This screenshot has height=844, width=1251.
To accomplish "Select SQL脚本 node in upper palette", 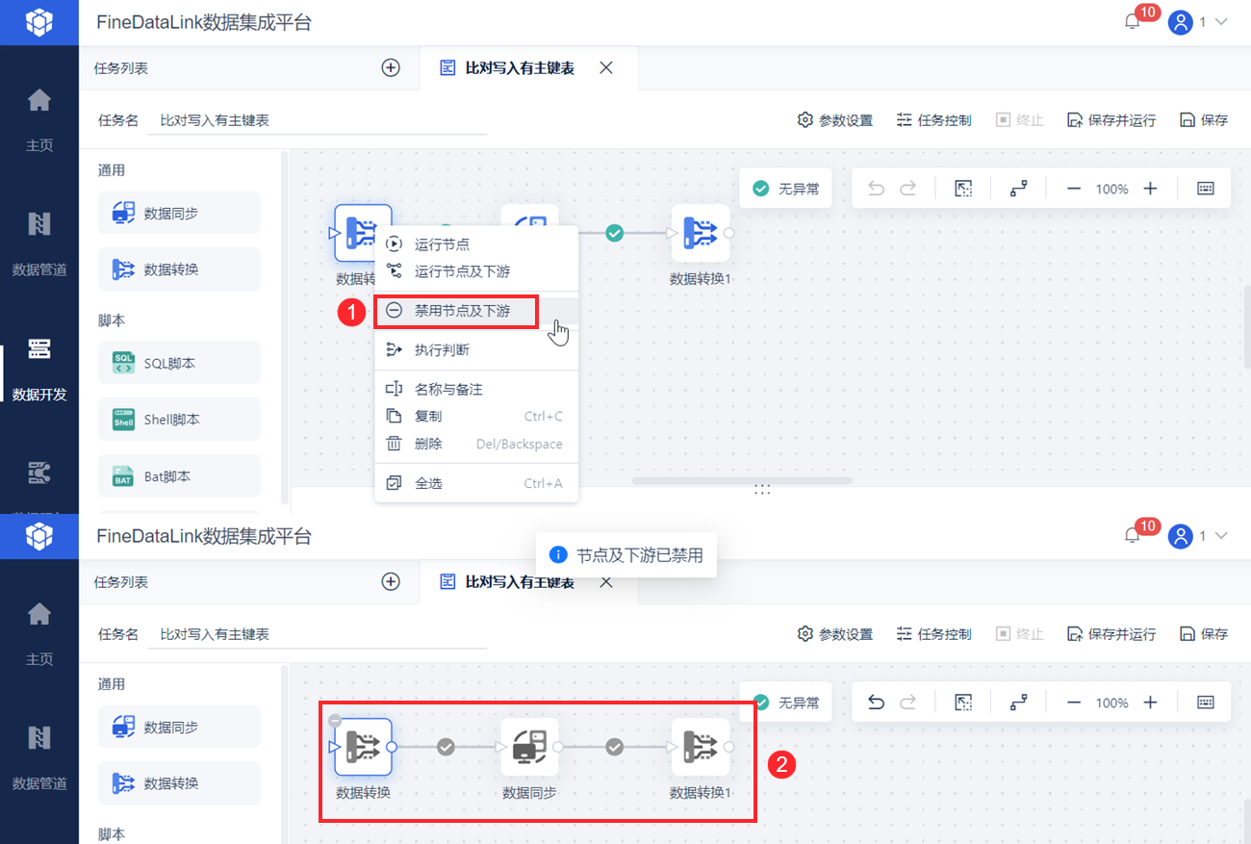I will [179, 363].
